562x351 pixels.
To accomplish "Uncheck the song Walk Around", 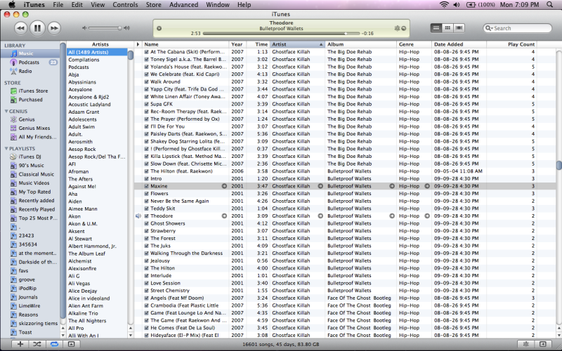I will [x=146, y=82].
